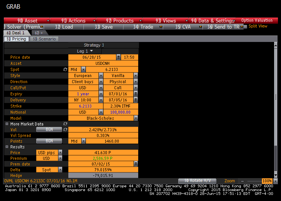Collapse the Results section
The width and height of the screenshot is (281, 201).
tap(7, 147)
